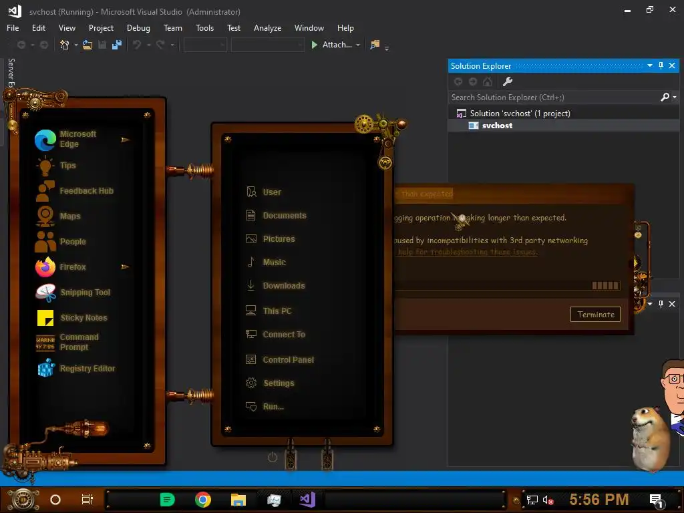Screen dimensions: 684x513
Task: Click the Open File toolbar icon
Action: coord(88,45)
